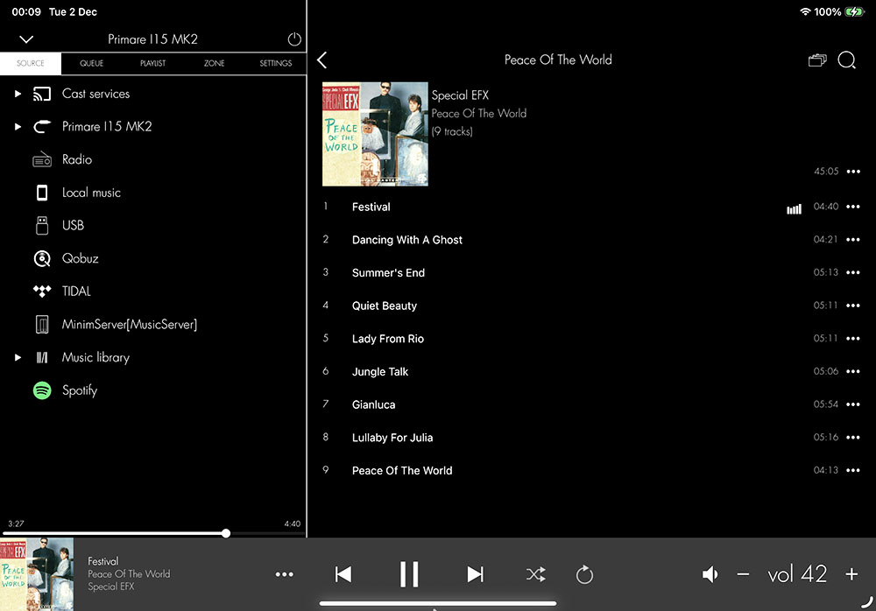The image size is (876, 611).
Task: Select TIDAL streaming source
Action: tap(76, 291)
